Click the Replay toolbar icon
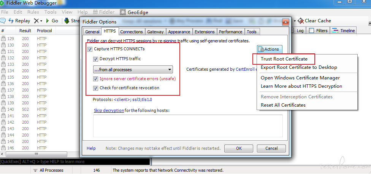The image size is (371, 174). click(x=11, y=21)
